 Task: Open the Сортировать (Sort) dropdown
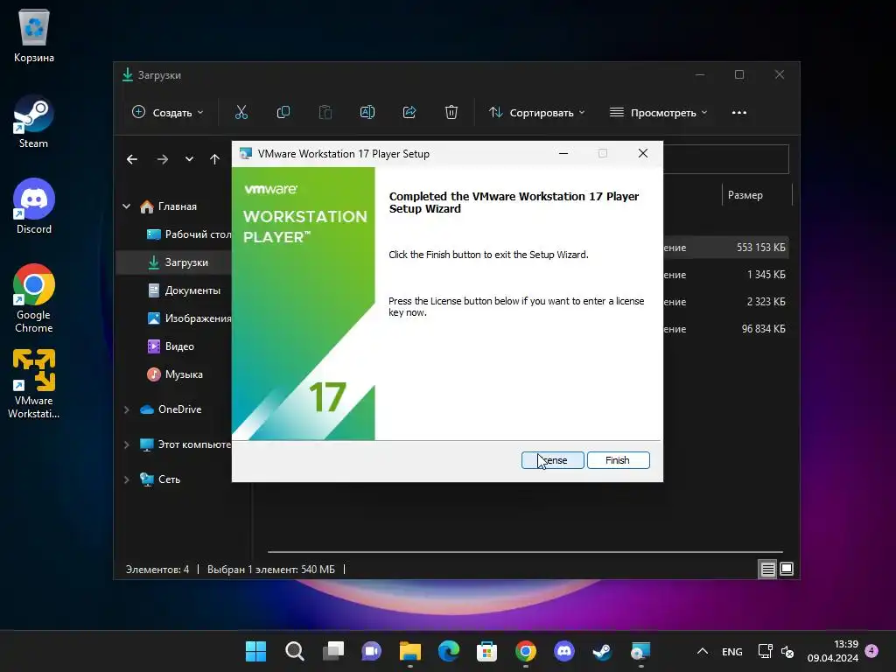click(536, 113)
